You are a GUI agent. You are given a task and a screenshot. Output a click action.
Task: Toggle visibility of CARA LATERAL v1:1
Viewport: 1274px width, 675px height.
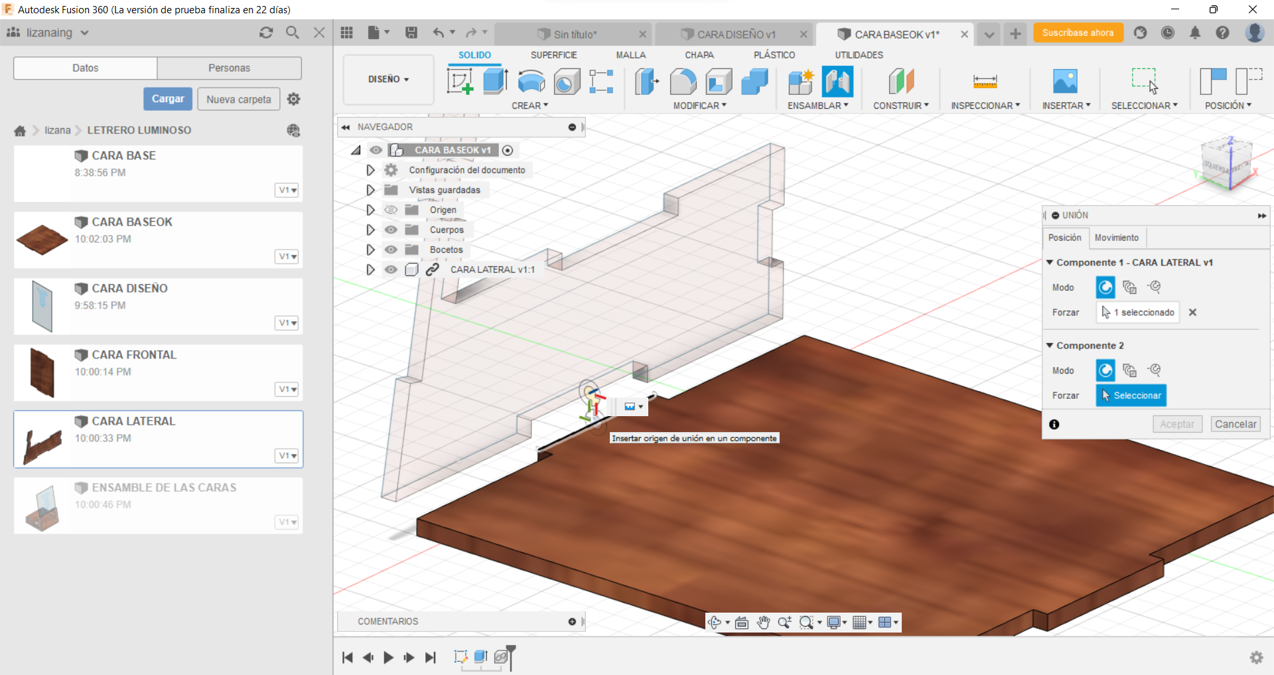pos(391,269)
